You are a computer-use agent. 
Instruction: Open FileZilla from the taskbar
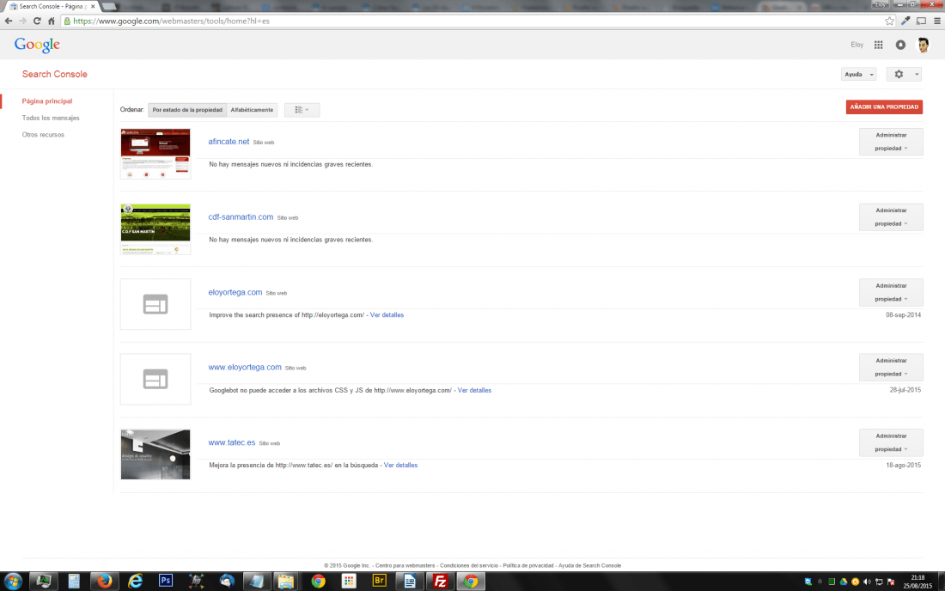pos(440,581)
